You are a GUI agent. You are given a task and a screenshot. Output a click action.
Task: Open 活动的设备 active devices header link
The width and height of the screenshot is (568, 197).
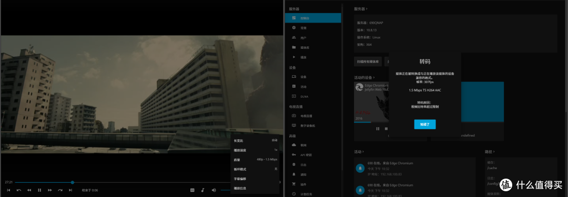[364, 78]
